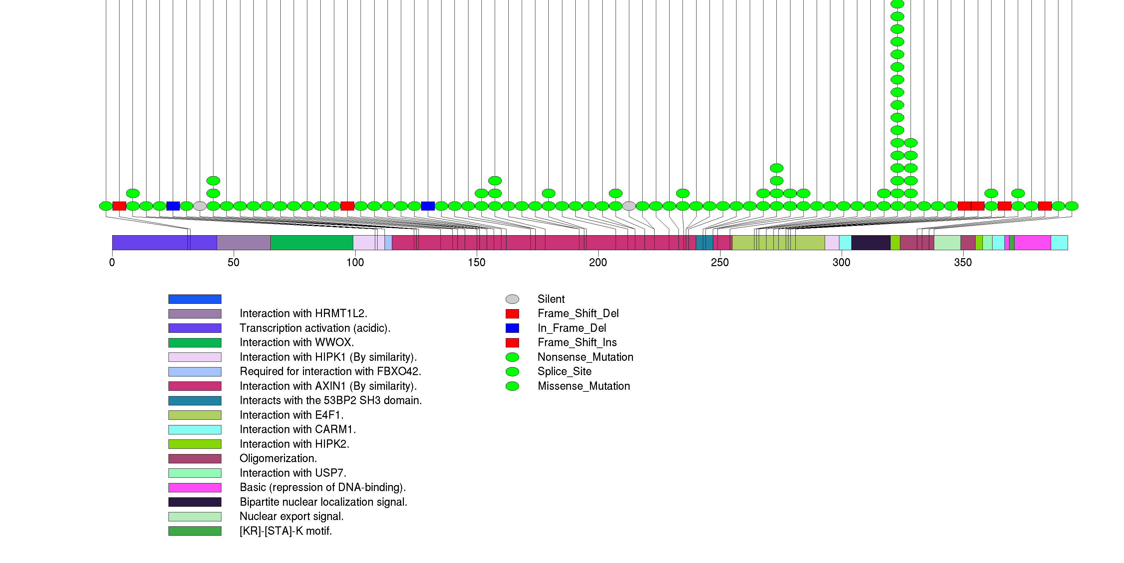1124x563 pixels.
Task: Click the blue In_Frame_Del legend square
Action: click(512, 328)
